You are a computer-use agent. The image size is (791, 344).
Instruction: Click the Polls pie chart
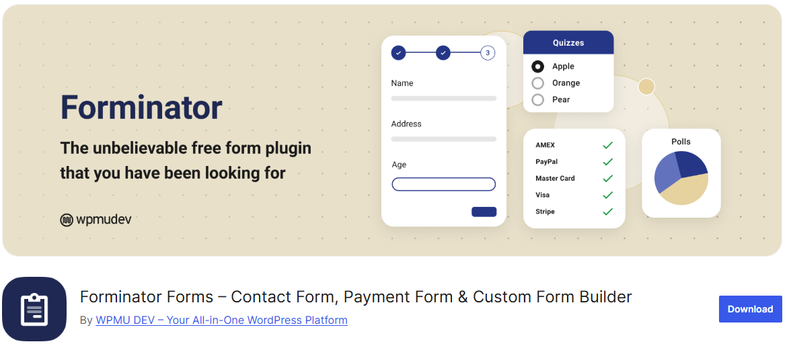coord(681,178)
